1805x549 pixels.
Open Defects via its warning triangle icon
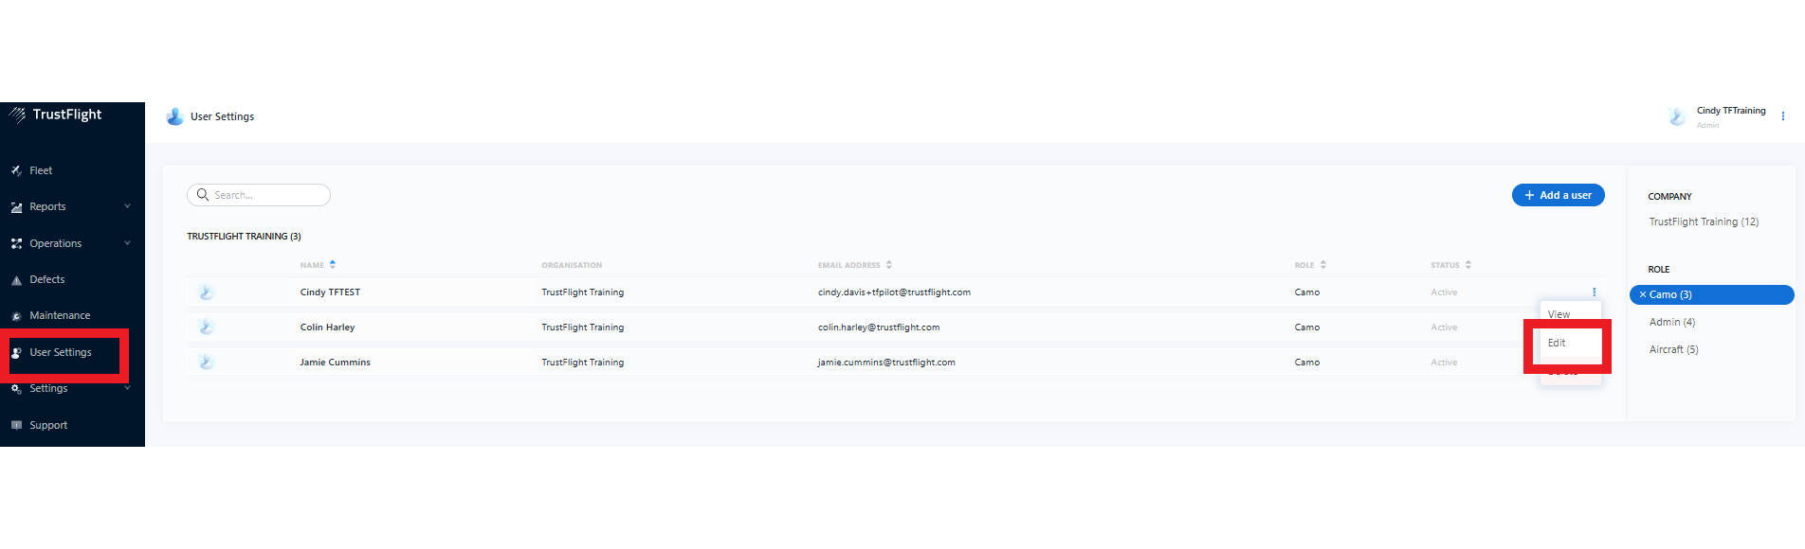(16, 280)
